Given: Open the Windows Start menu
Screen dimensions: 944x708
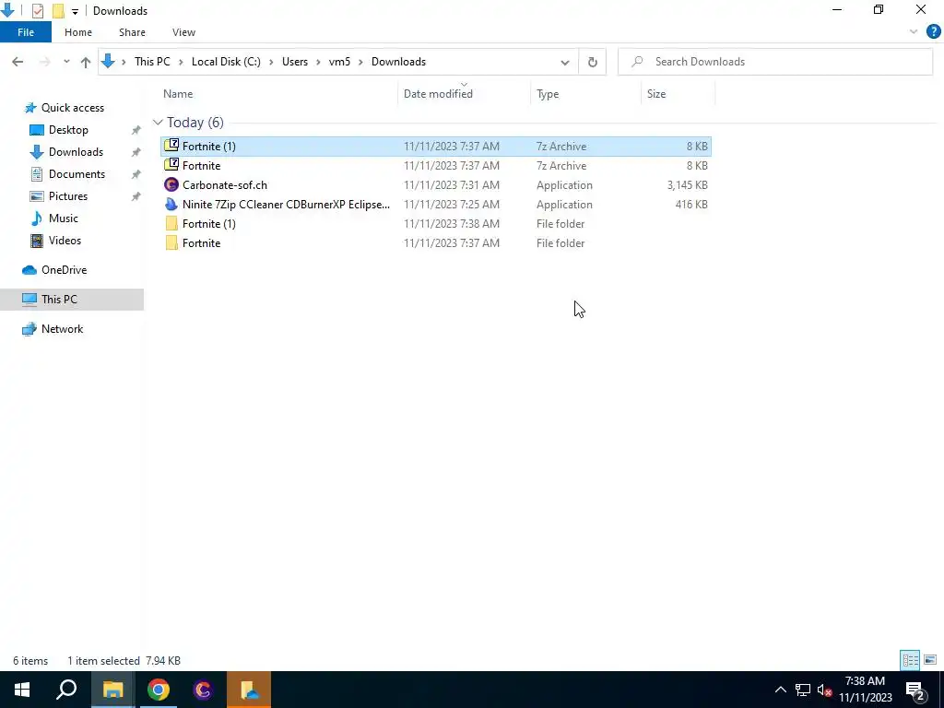Looking at the screenshot, I should point(22,690).
